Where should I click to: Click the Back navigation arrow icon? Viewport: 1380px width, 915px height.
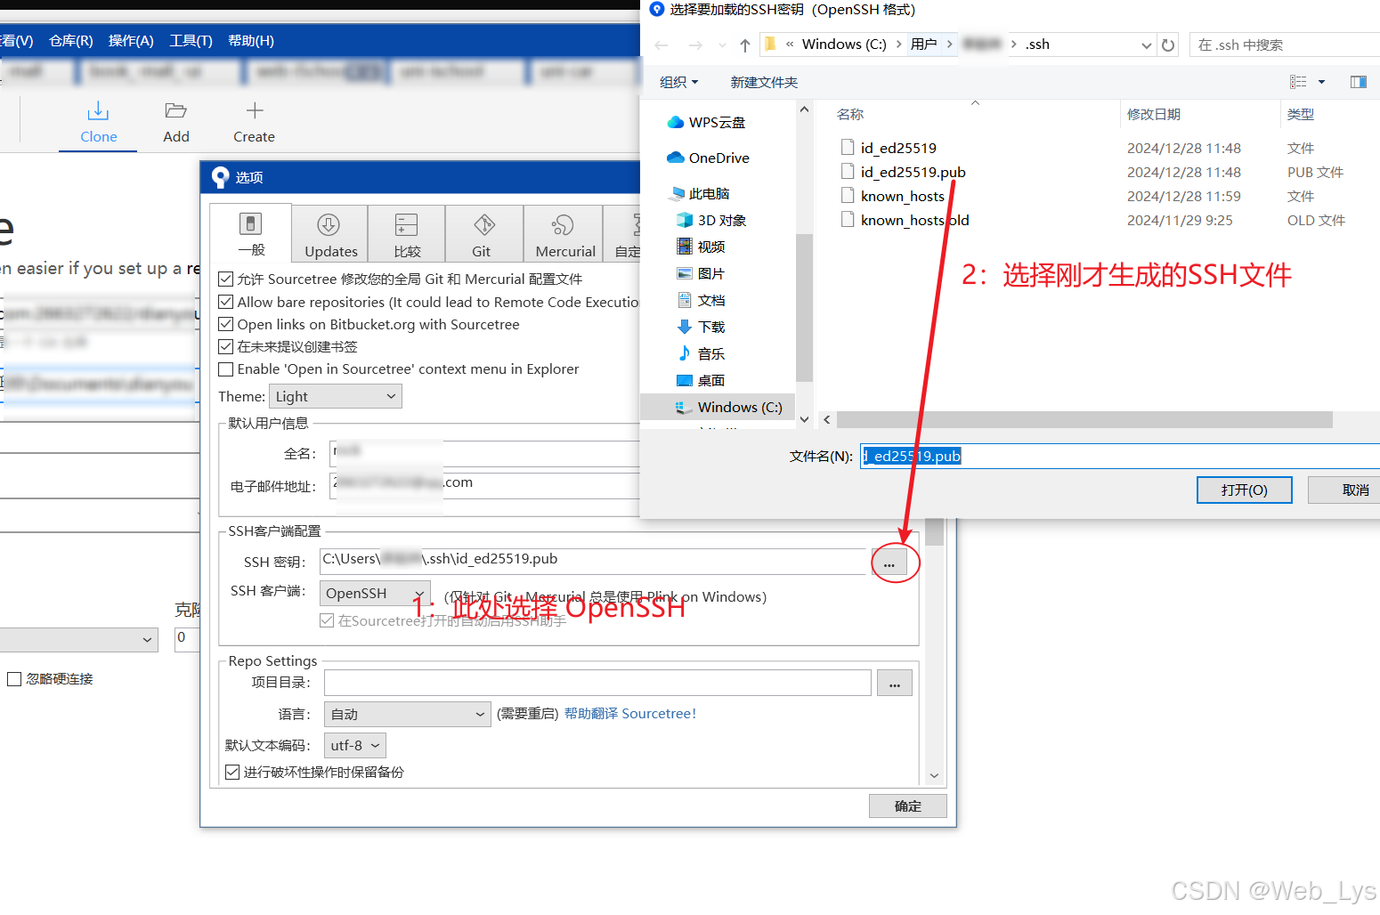pyautogui.click(x=662, y=45)
